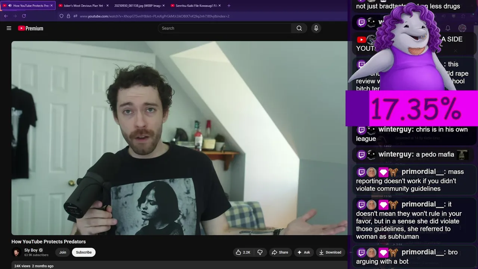Close the 20250930_081138.jpg tab
This screenshot has width=478, height=269.
[164, 6]
